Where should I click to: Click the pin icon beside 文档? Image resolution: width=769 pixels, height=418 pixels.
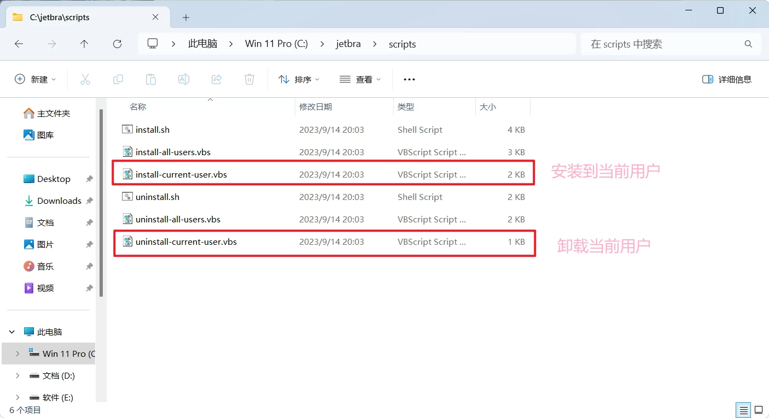point(89,223)
